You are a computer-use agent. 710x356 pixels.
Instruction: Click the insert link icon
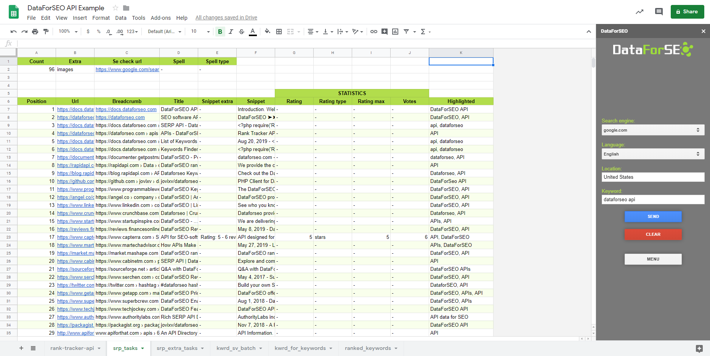pyautogui.click(x=374, y=32)
